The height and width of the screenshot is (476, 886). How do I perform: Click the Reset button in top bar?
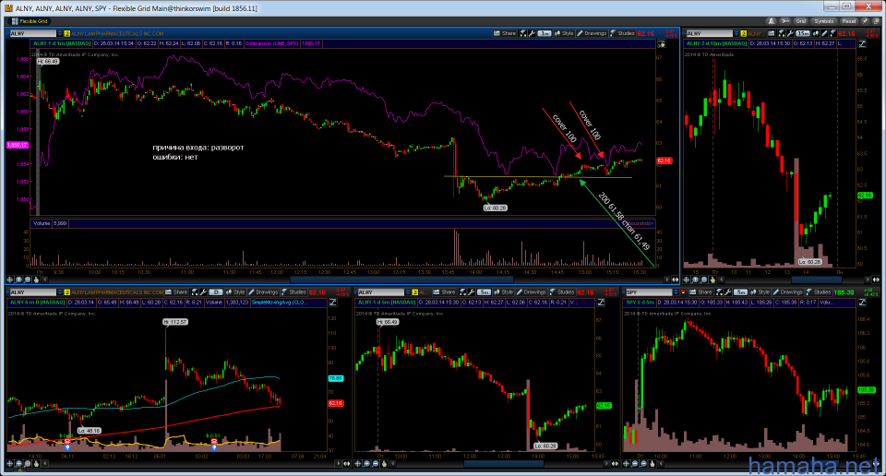[849, 21]
